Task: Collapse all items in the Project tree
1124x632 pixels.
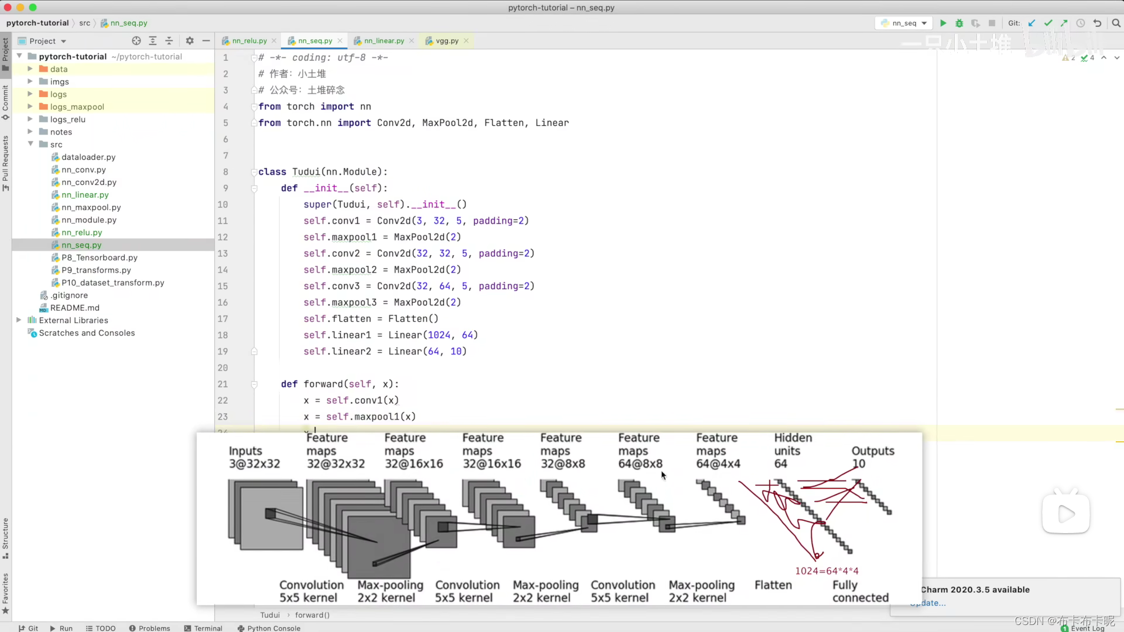Action: pyautogui.click(x=169, y=41)
